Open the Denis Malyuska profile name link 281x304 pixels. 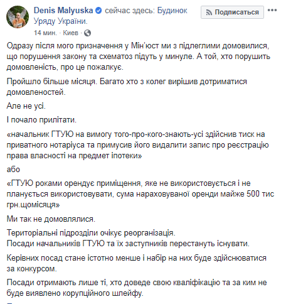(63, 11)
